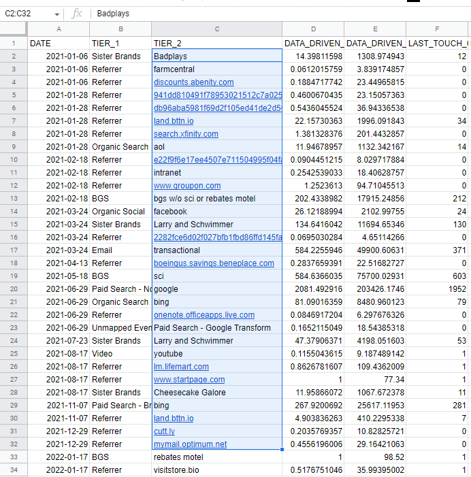Select the TIER_1 header cell

coord(120,43)
